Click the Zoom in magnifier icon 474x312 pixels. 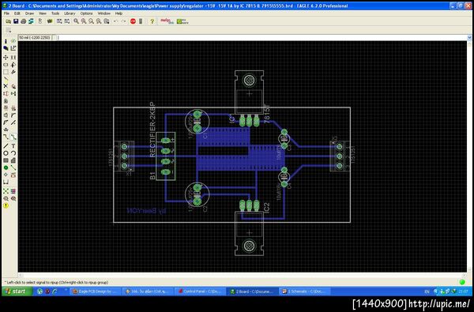pos(84,21)
